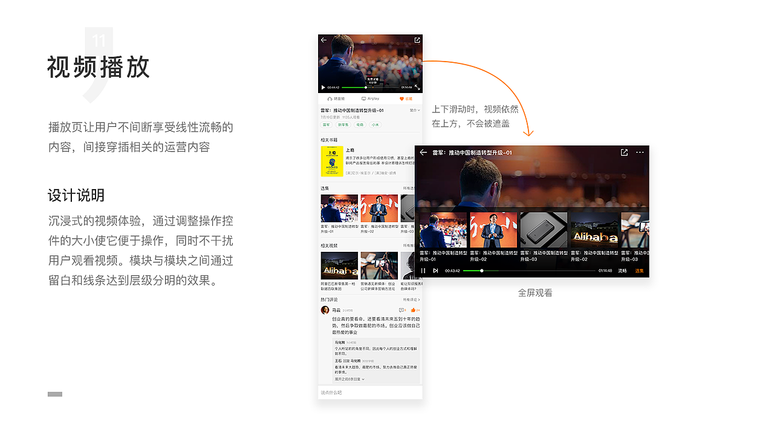Viewport: 774px width, 435px height.
Task: Tap the reply bubble icon on 马云's comment
Action: click(x=402, y=310)
